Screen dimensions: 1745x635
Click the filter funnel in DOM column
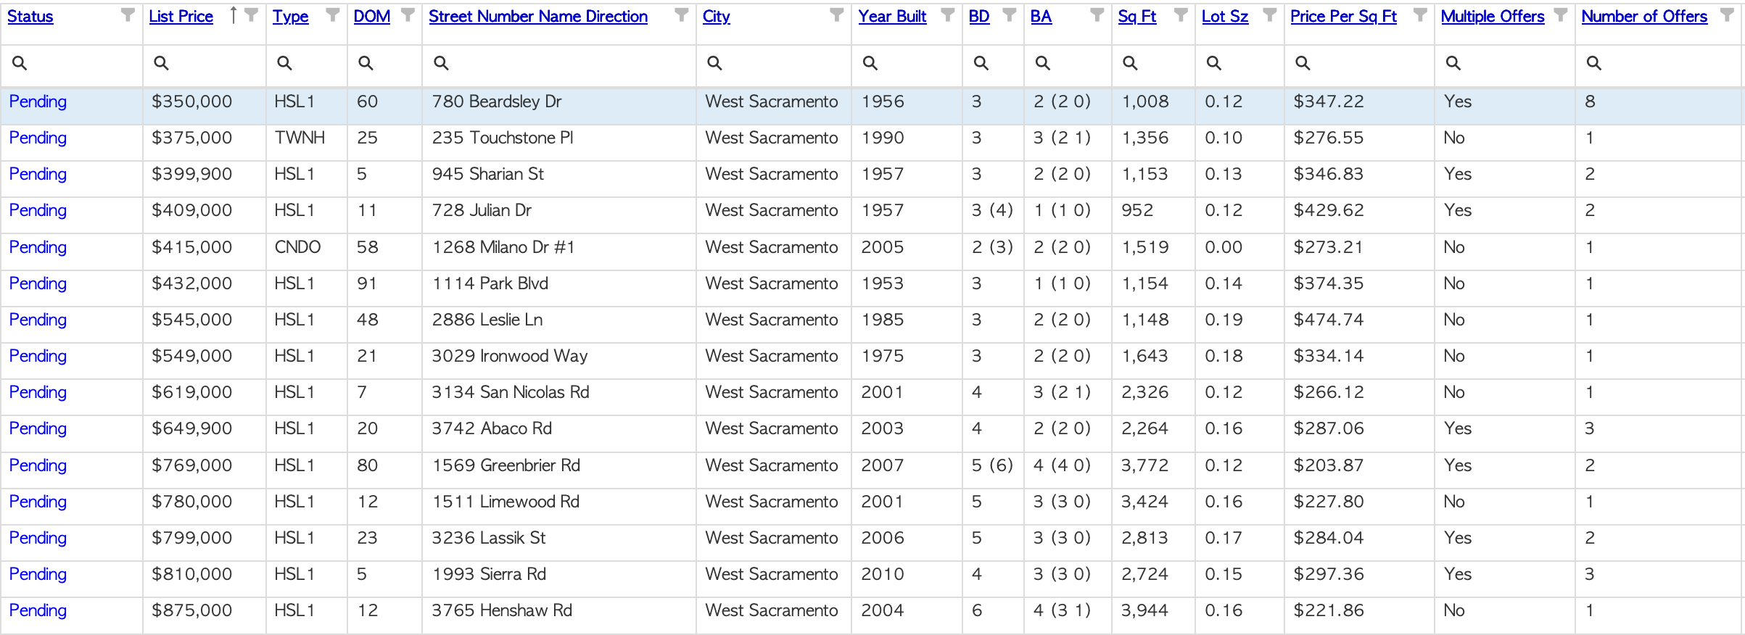(408, 15)
